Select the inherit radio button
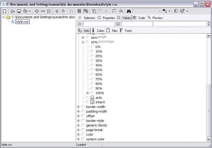This screenshot has height=148, width=212. coord(88,102)
